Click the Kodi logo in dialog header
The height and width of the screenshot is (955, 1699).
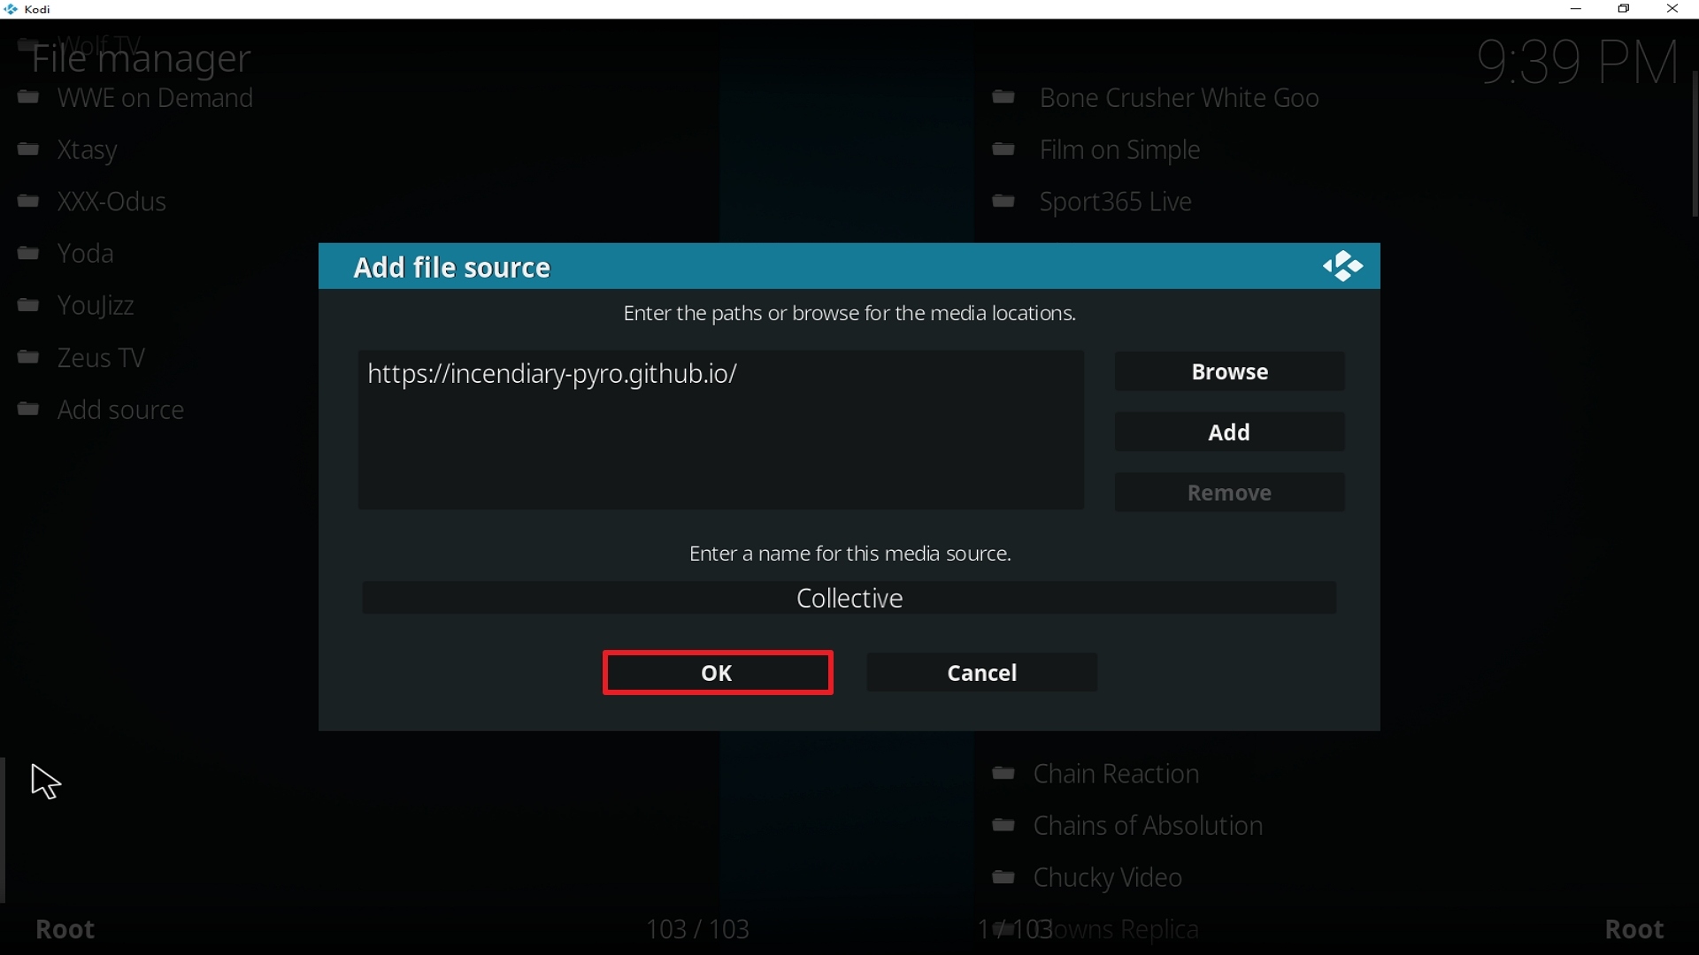[x=1342, y=266]
